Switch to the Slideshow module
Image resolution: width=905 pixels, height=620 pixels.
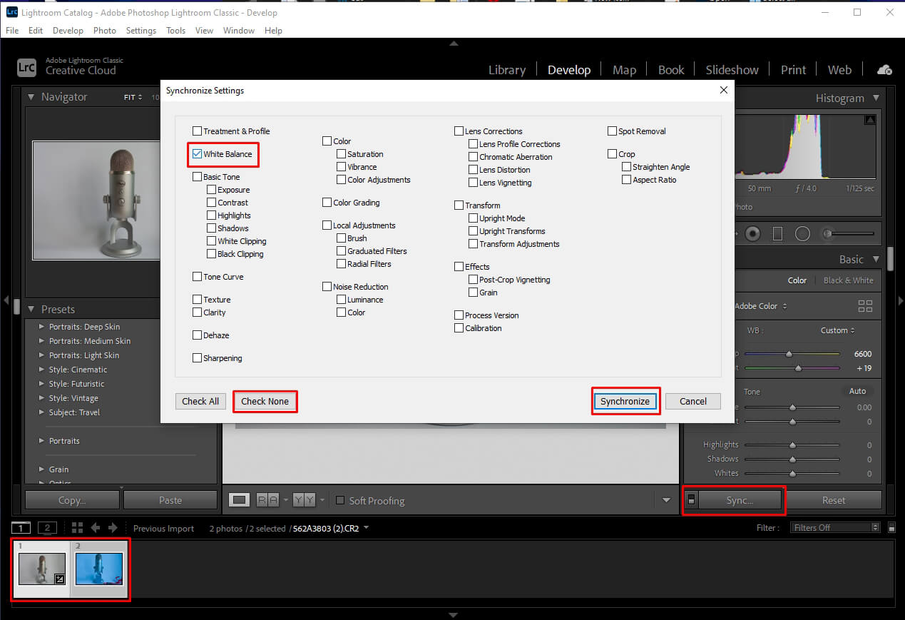tap(732, 70)
